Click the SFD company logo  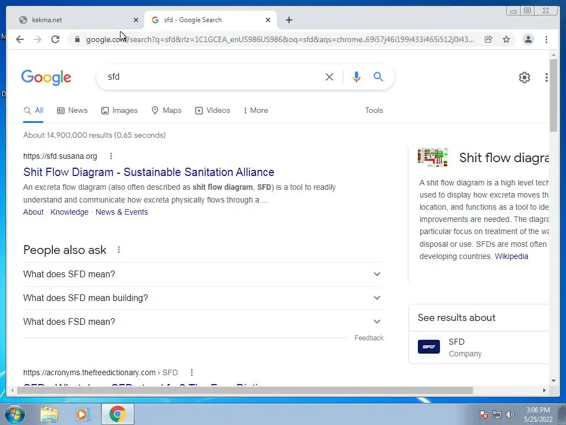point(429,347)
